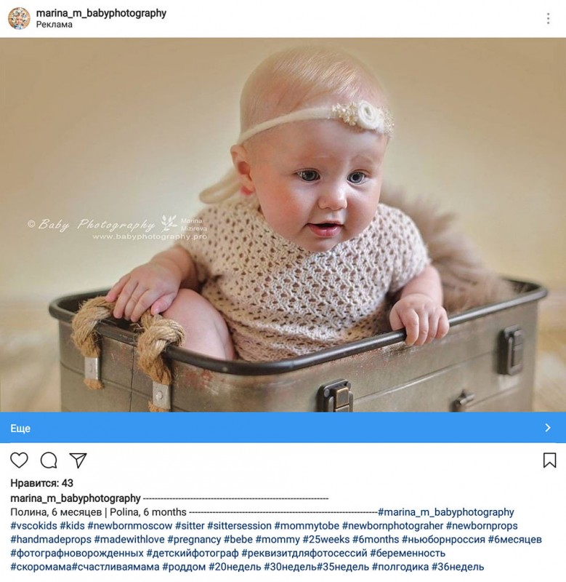
Task: Open the three-dot post options menu
Action: 548,19
